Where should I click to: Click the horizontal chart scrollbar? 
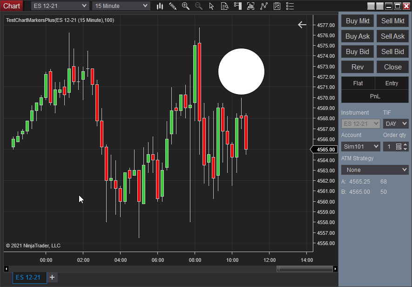pyautogui.click(x=305, y=268)
